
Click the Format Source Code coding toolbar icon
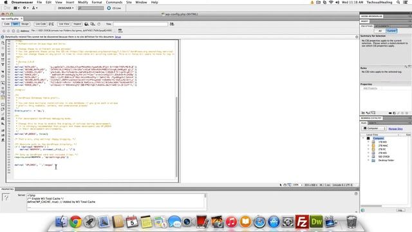[x=3, y=140]
